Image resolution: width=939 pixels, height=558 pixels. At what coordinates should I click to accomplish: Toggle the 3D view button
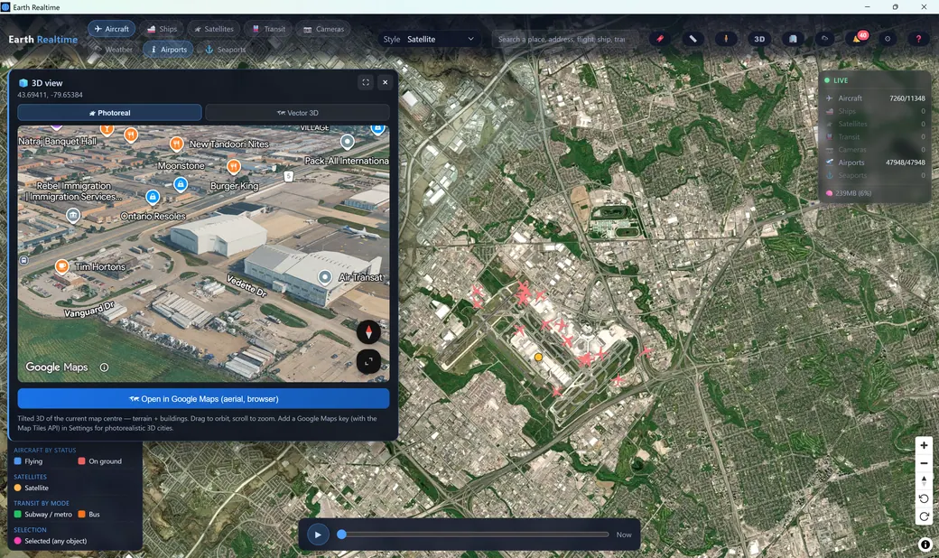(x=759, y=39)
